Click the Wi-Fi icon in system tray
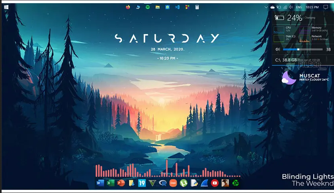Image resolution: width=334 pixels, height=193 pixels. tap(285, 7)
